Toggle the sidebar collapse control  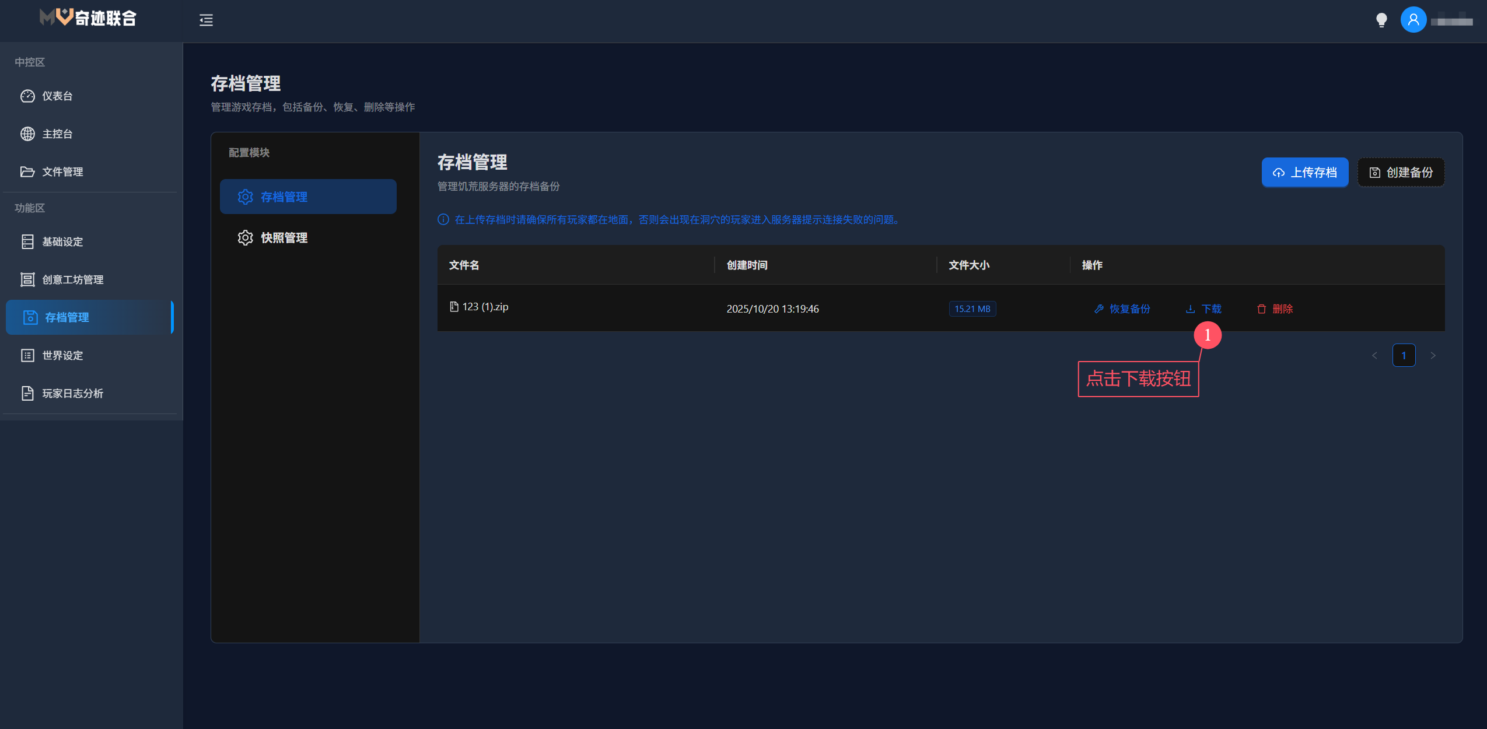point(206,20)
